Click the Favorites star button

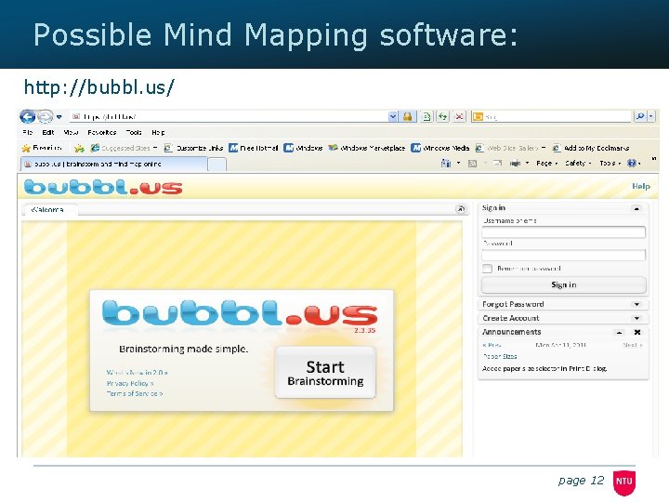click(x=42, y=148)
